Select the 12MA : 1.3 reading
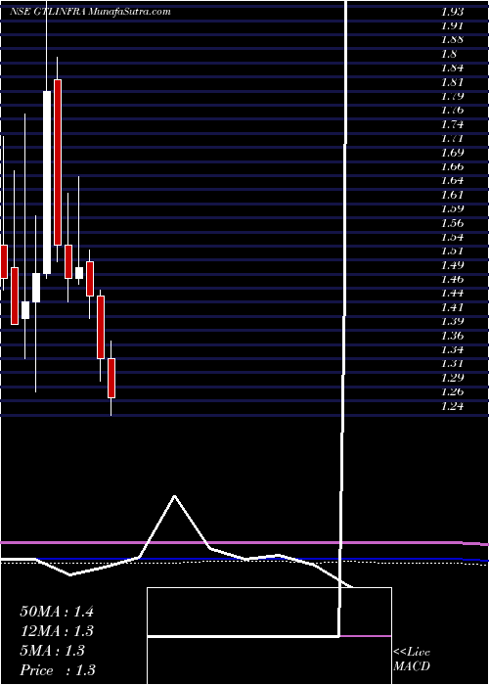This screenshot has width=489, height=685. (57, 631)
